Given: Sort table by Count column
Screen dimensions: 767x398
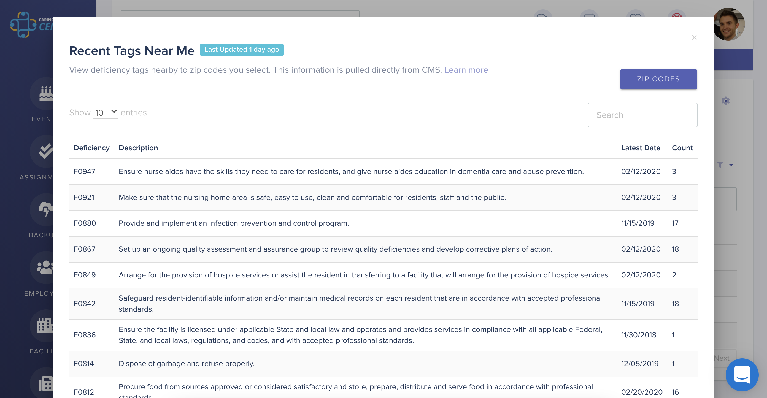Looking at the screenshot, I should 682,148.
